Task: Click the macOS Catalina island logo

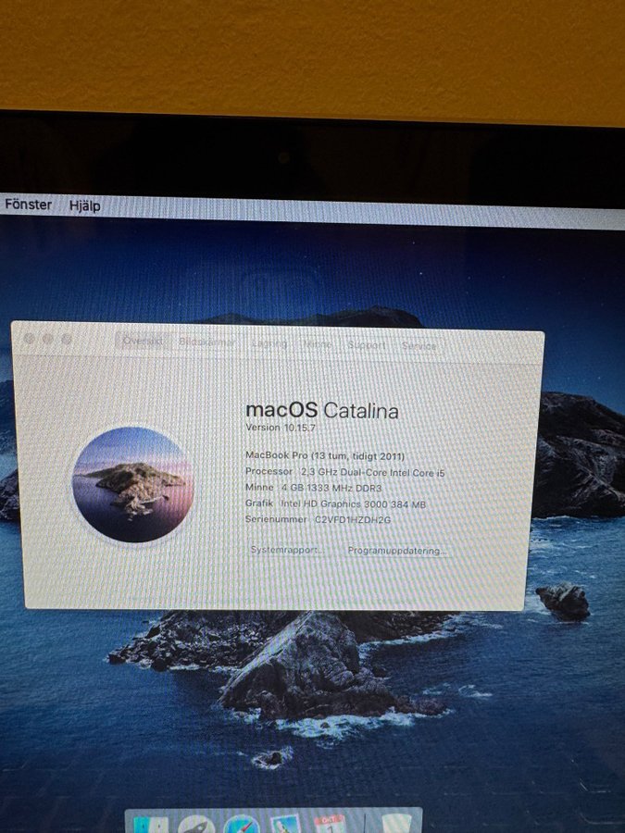Action: [132, 484]
